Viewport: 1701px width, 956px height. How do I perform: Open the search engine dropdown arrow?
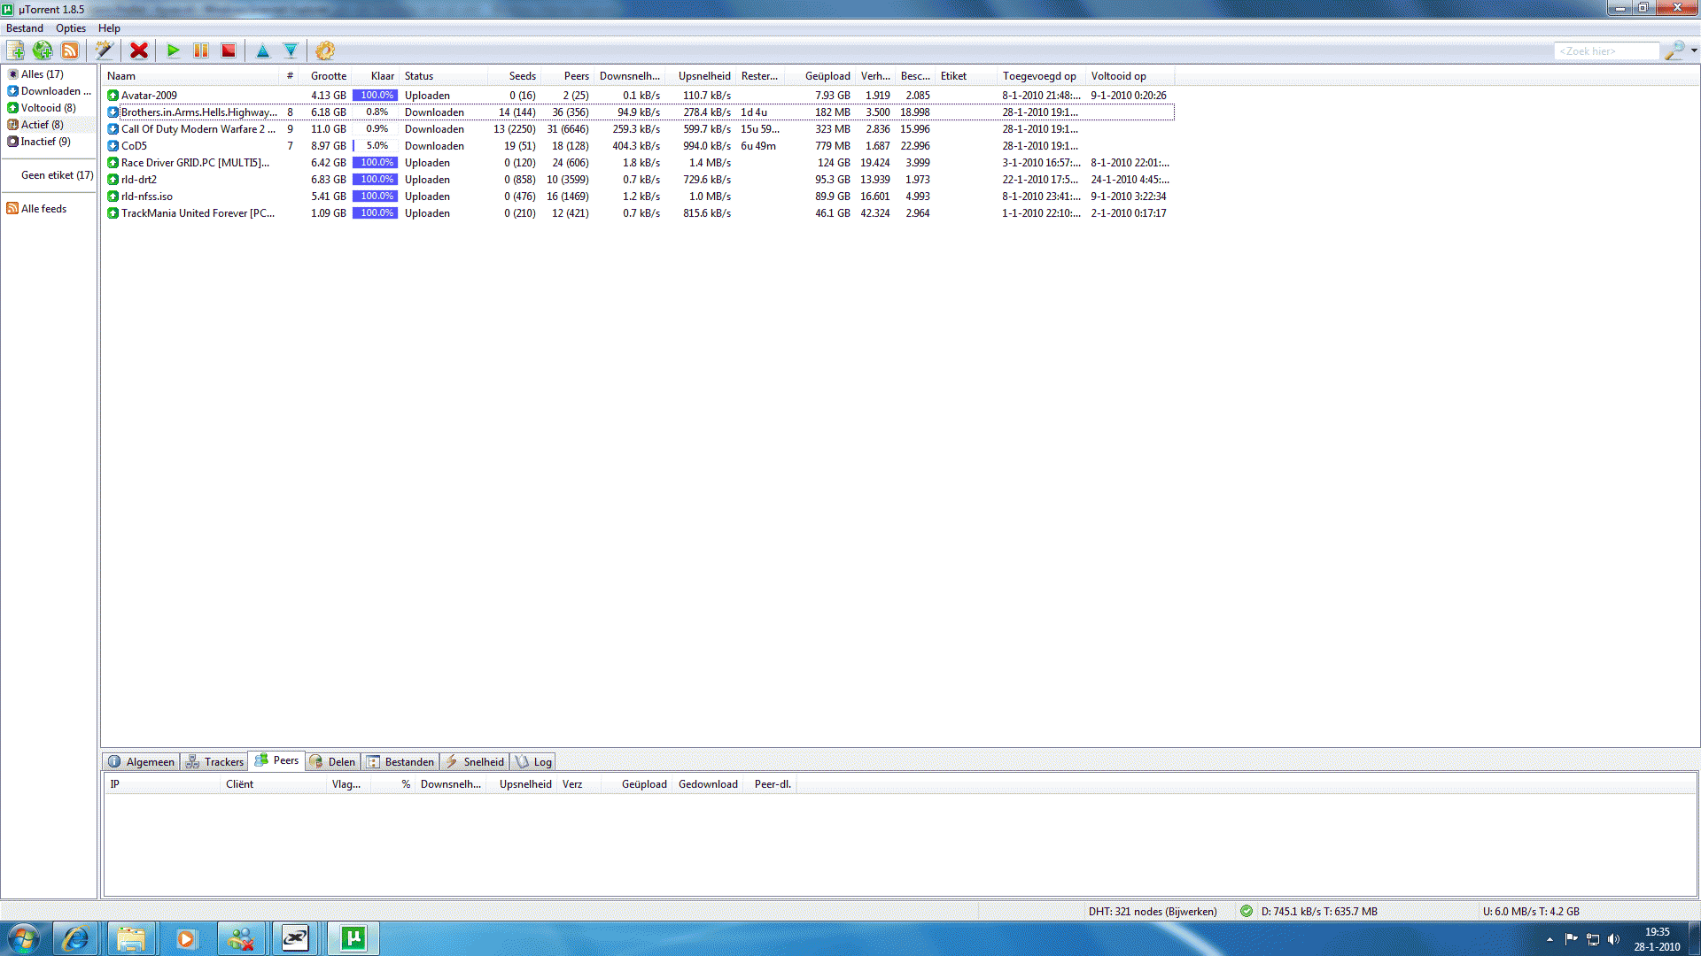1694,50
